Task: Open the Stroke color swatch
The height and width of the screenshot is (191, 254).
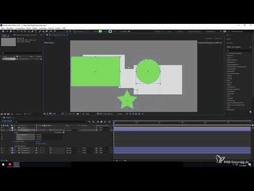Action: pyautogui.click(x=110, y=31)
